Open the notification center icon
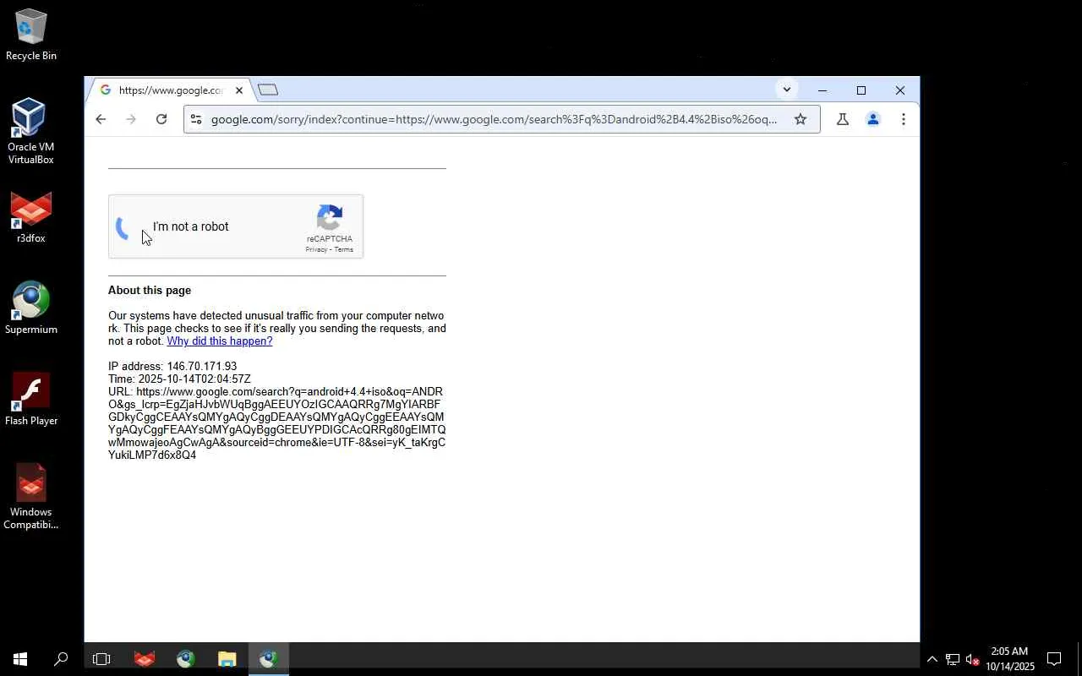This screenshot has height=676, width=1082. 1054,659
